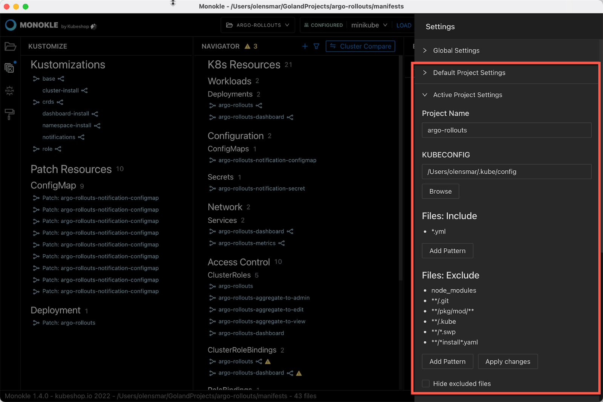Open the ARGO-ROLLOUTS project dropdown

(258, 25)
